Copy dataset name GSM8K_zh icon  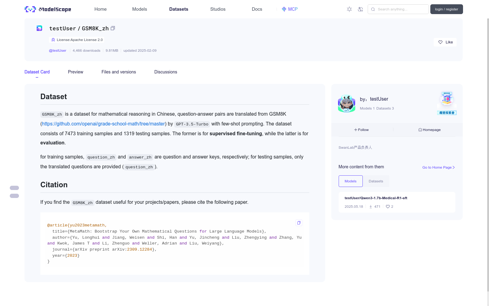113,28
